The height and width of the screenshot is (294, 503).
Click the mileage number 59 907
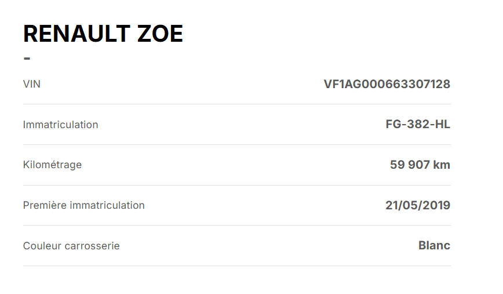410,165
